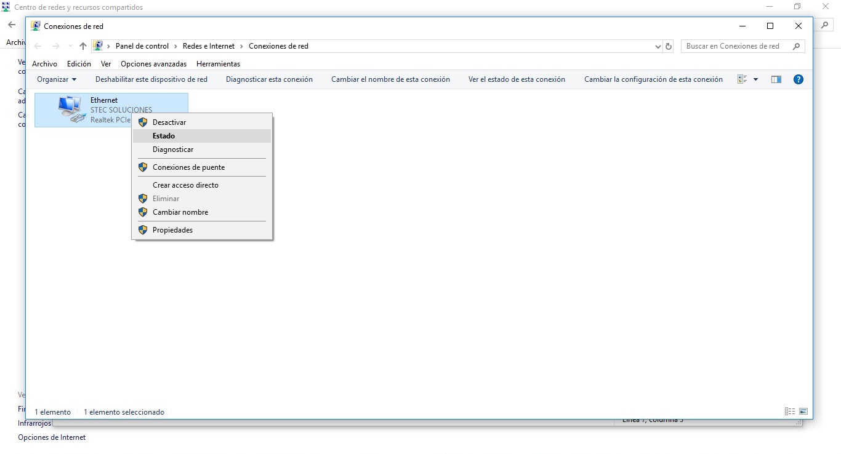841x454 pixels.
Task: Choose Desactivar from the context menu
Action: (x=202, y=122)
